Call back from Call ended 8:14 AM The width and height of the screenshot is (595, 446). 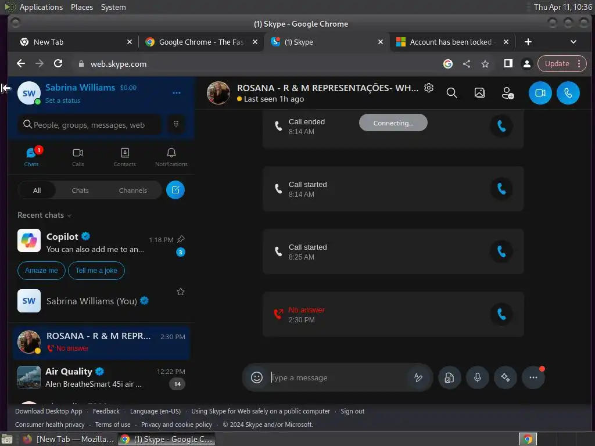pyautogui.click(x=501, y=126)
